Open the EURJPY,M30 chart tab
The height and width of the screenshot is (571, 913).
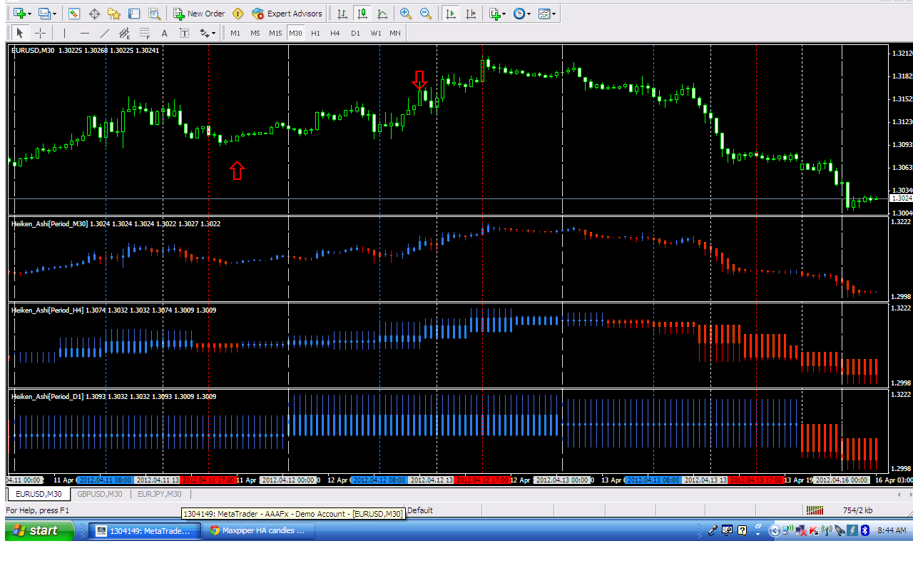[x=159, y=494]
